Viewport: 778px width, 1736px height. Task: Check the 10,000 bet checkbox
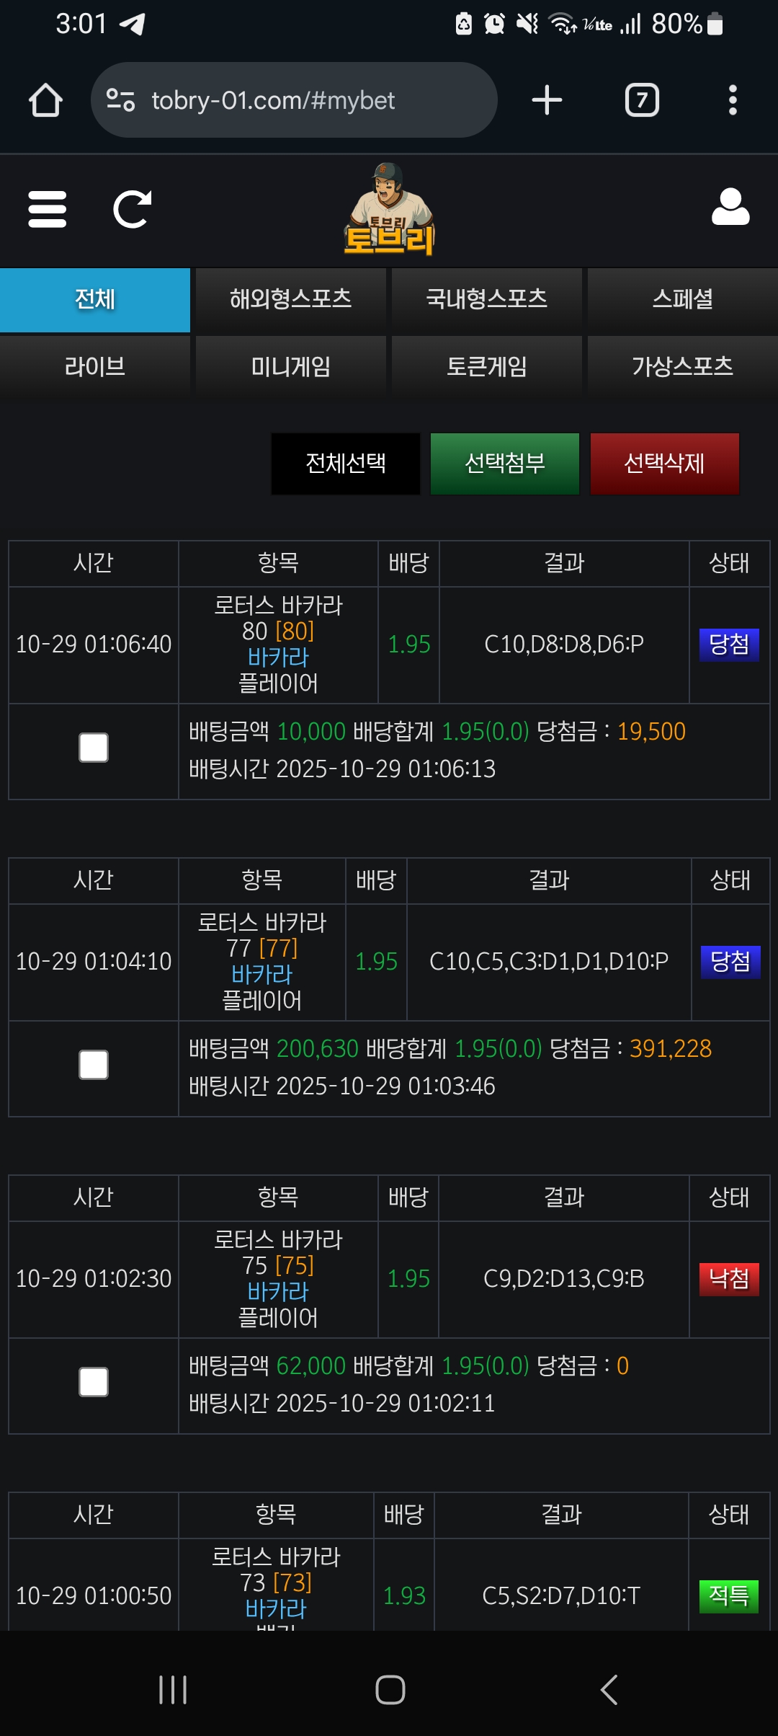click(94, 748)
